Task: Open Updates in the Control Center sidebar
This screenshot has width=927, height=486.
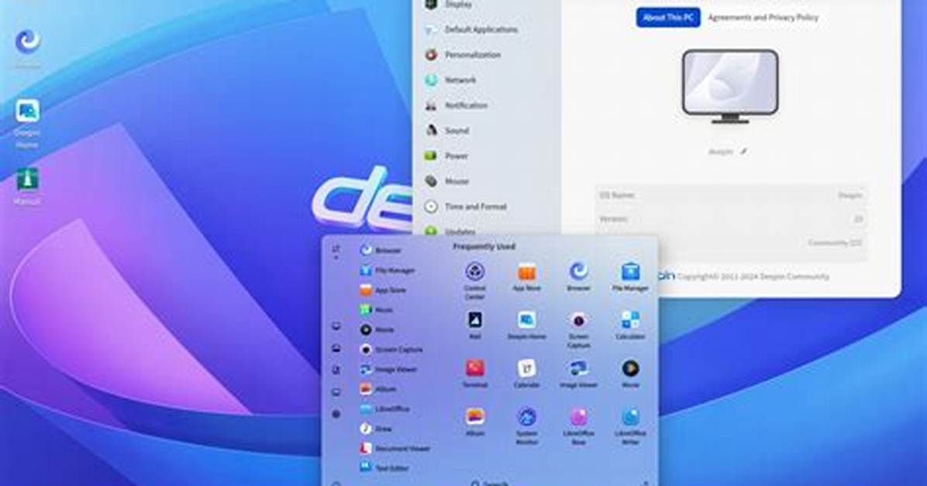Action: (x=450, y=231)
